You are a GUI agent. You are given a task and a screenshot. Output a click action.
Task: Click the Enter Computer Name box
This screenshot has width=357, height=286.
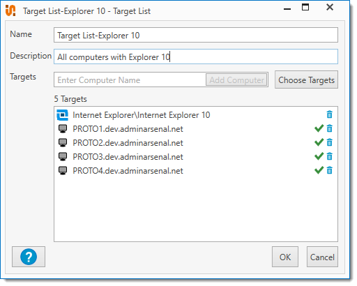pyautogui.click(x=130, y=80)
